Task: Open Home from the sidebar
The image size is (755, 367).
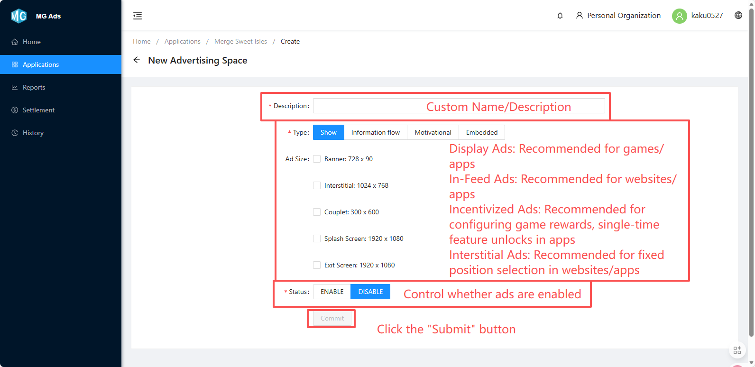Action: click(31, 42)
